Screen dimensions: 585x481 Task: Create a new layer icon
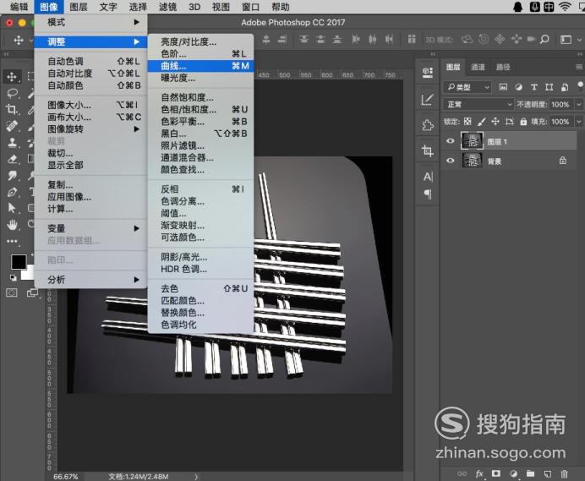pos(547,473)
